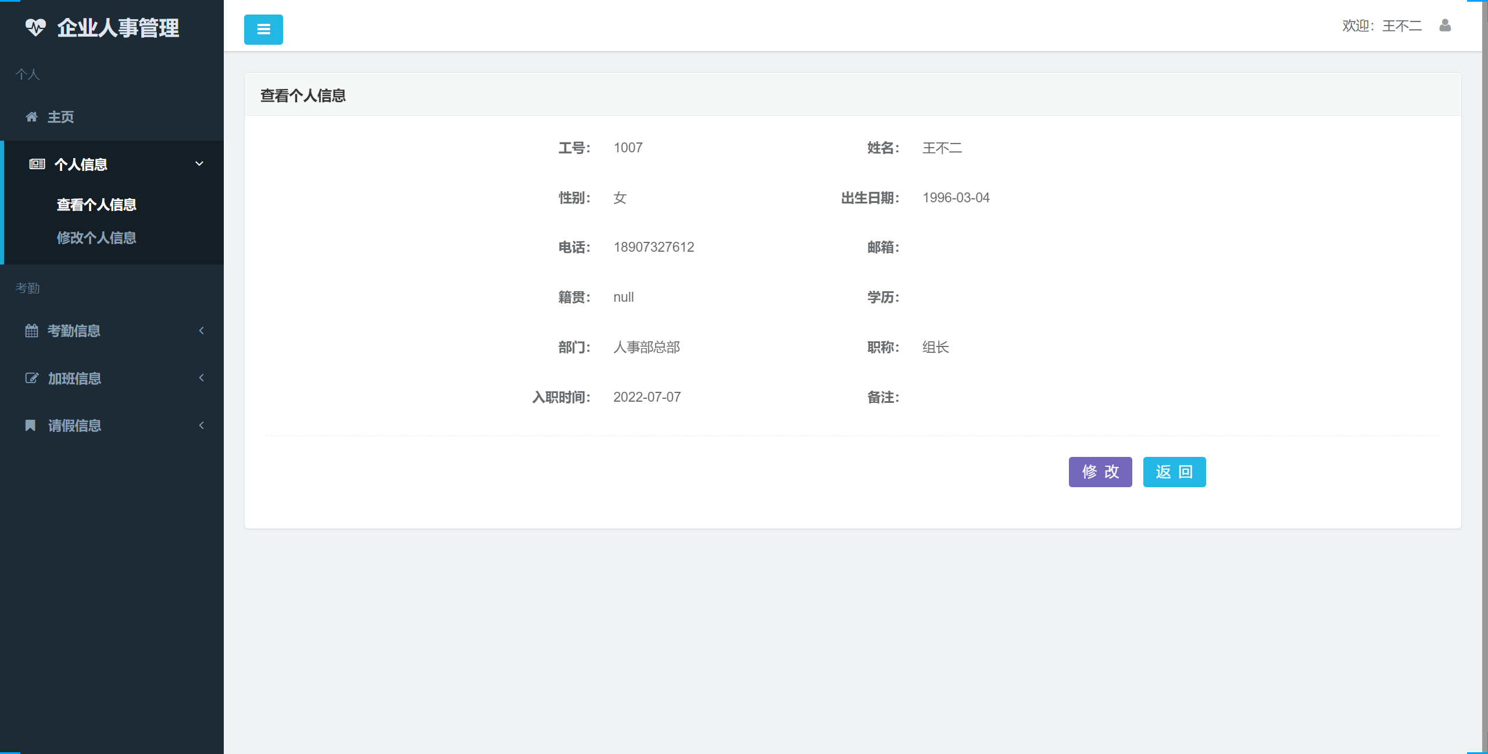
Task: Click the purple 修改 button
Action: (1100, 472)
